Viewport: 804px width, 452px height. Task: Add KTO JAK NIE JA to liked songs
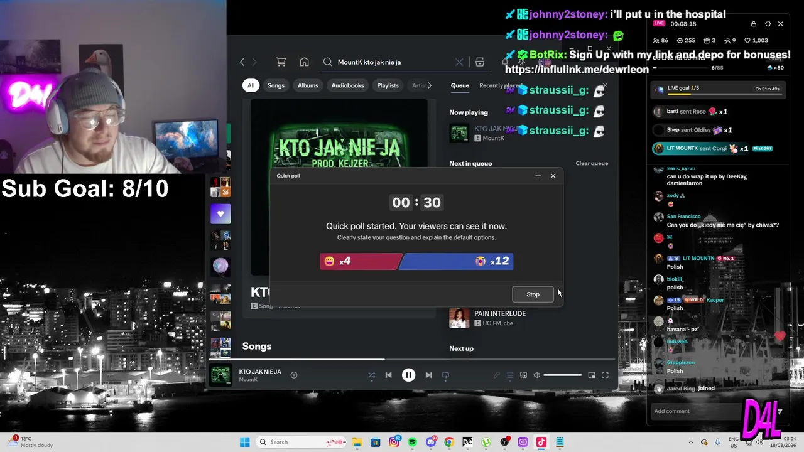(x=293, y=375)
